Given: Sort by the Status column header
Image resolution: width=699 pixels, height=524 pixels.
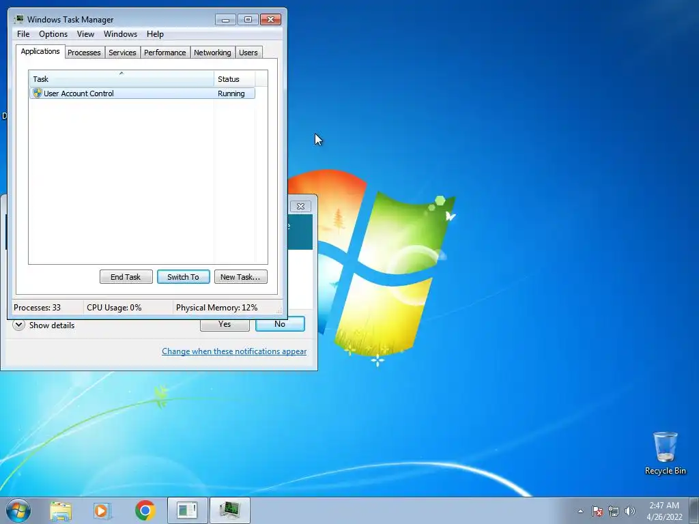Looking at the screenshot, I should [235, 79].
